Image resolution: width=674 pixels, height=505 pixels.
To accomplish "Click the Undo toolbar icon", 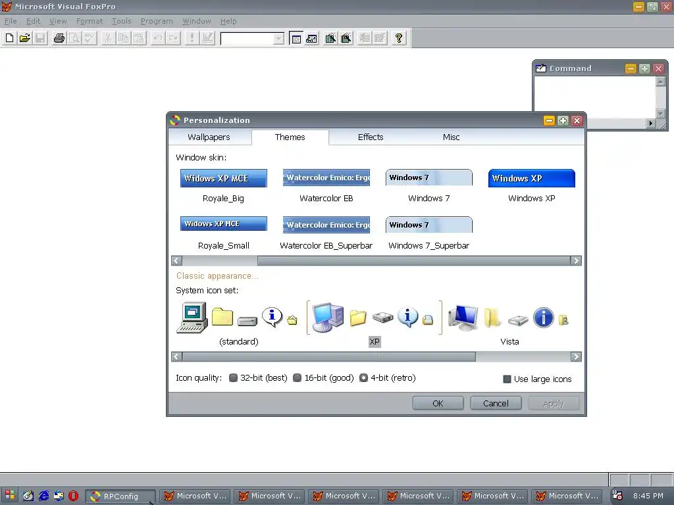I will [158, 38].
